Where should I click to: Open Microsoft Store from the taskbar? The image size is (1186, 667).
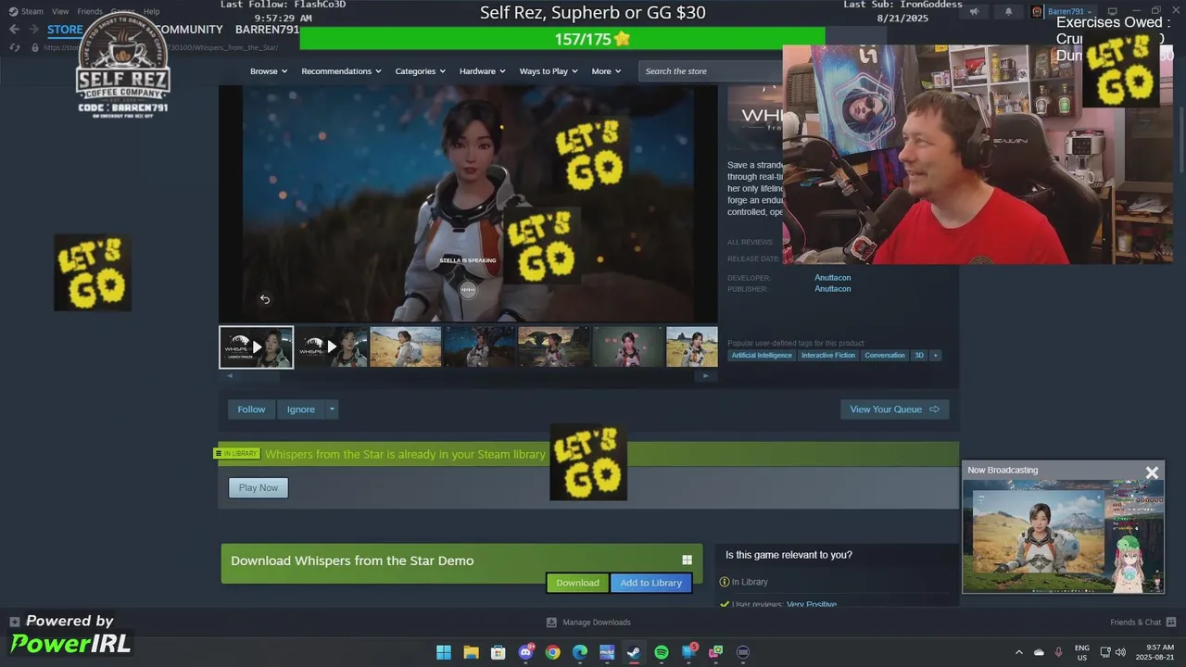(498, 652)
